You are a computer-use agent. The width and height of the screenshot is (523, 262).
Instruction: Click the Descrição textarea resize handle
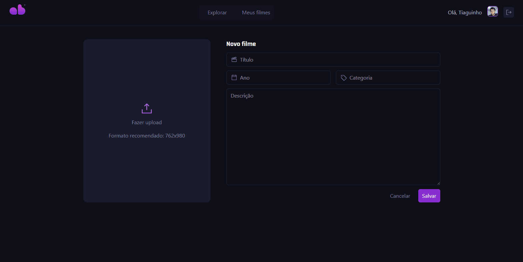click(438, 183)
